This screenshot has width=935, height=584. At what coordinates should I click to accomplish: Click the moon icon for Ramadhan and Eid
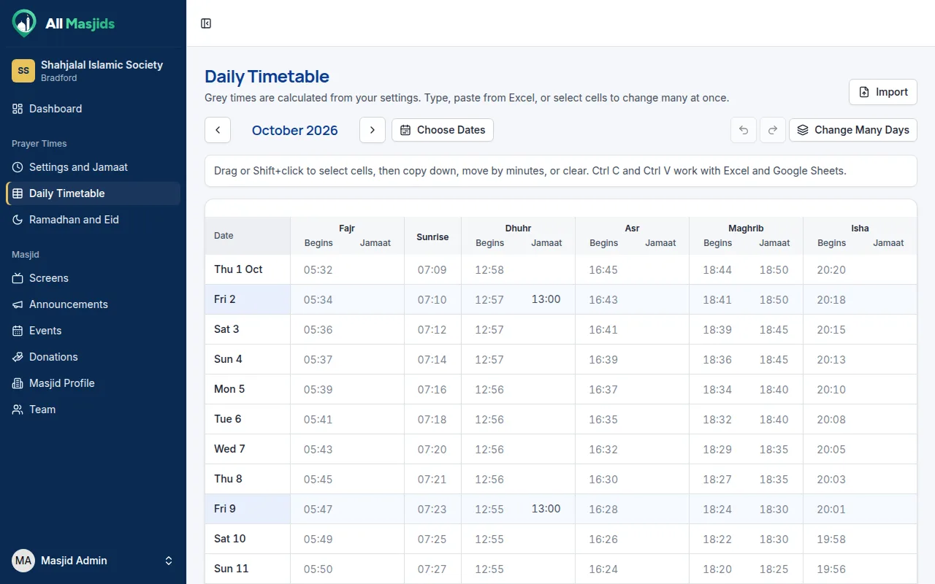(x=18, y=220)
